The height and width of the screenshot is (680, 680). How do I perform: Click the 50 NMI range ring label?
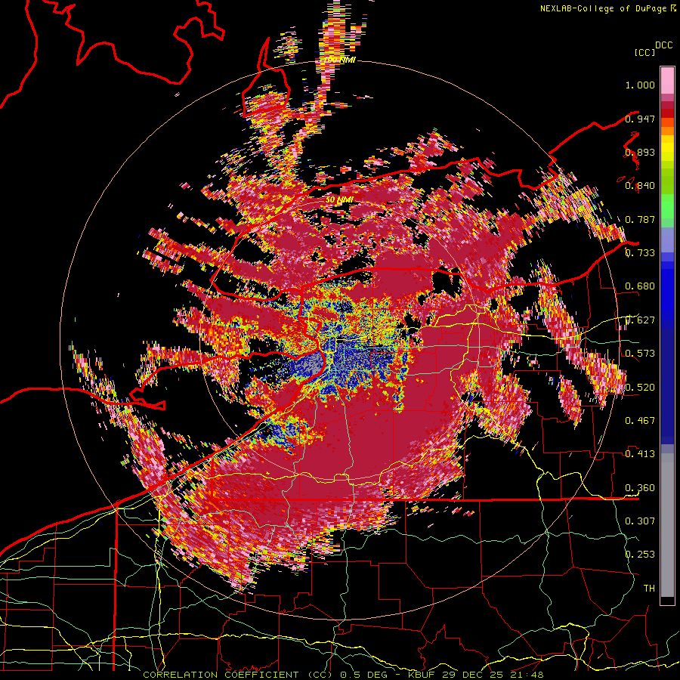(339, 199)
